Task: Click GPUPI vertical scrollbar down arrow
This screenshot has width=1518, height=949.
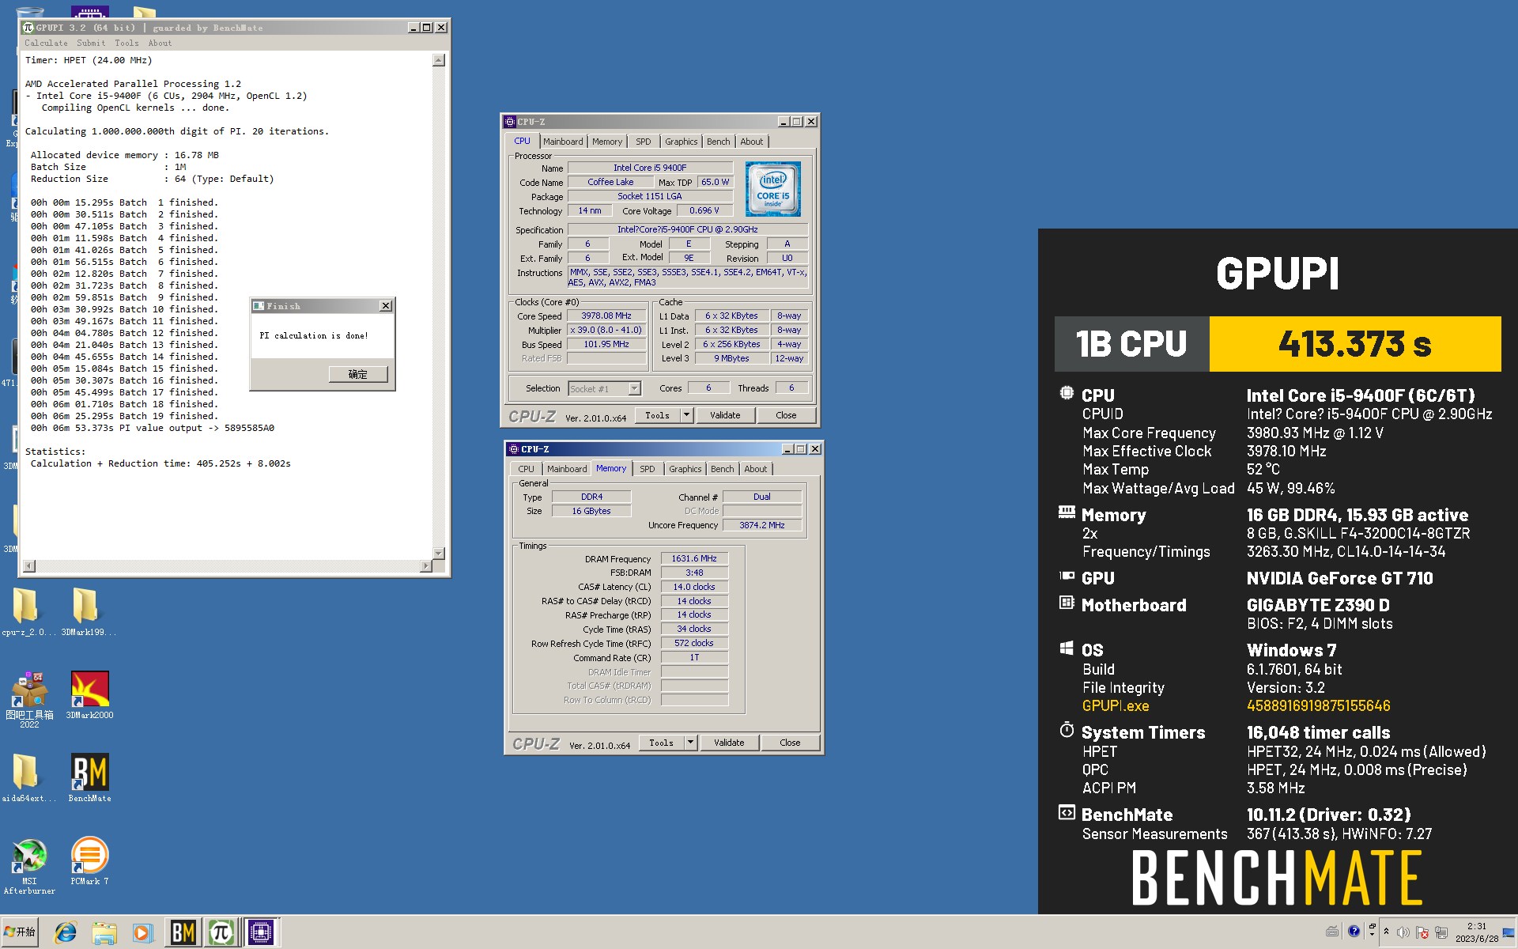Action: 439,553
